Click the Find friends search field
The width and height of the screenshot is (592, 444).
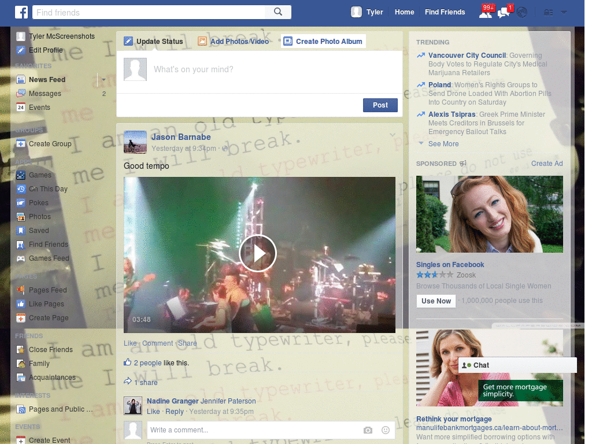click(x=149, y=12)
